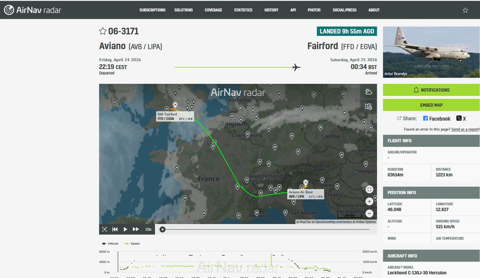Open the Statistics page

point(243,10)
